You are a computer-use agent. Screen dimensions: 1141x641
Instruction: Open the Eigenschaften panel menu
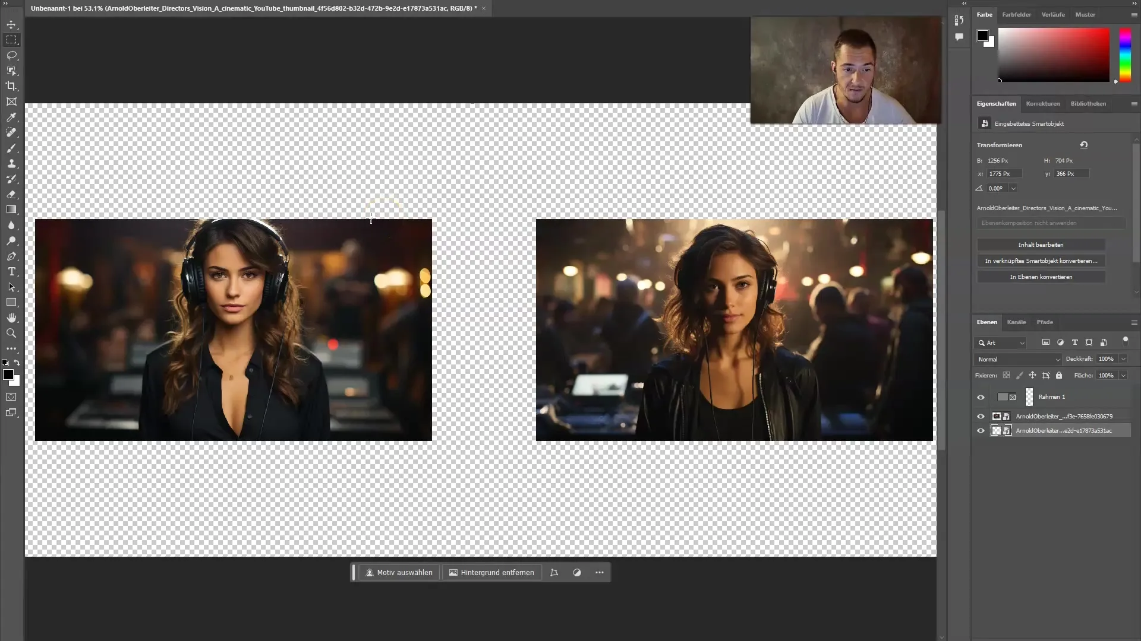click(x=1134, y=104)
